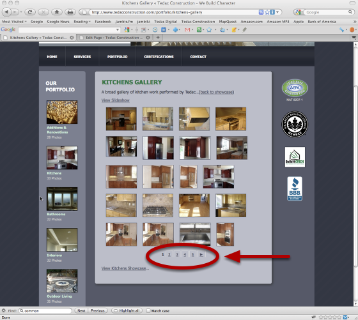358x320 pixels.
Task: Open the SERVICES navigation menu item
Action: tap(82, 57)
